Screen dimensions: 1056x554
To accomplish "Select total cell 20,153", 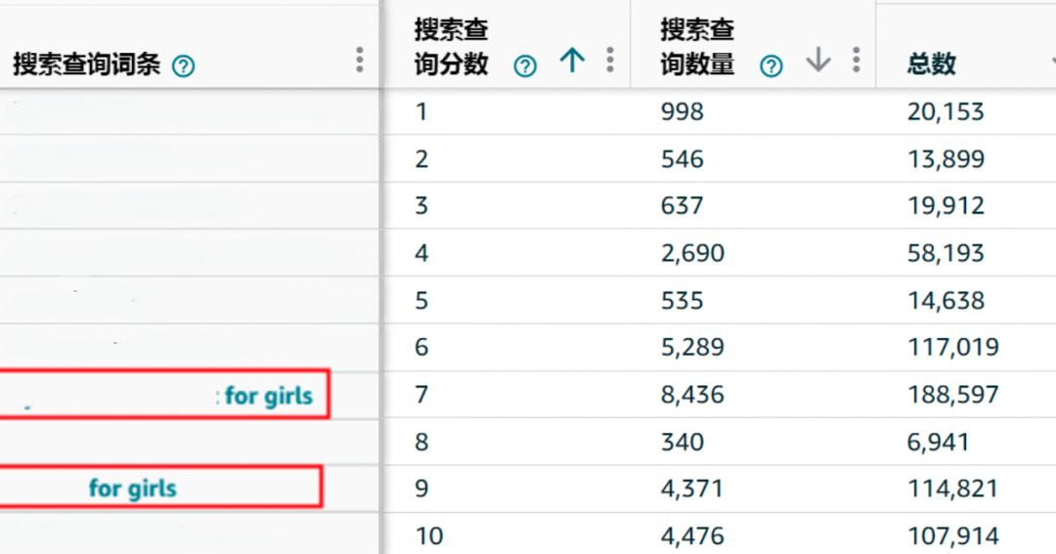I will 946,111.
